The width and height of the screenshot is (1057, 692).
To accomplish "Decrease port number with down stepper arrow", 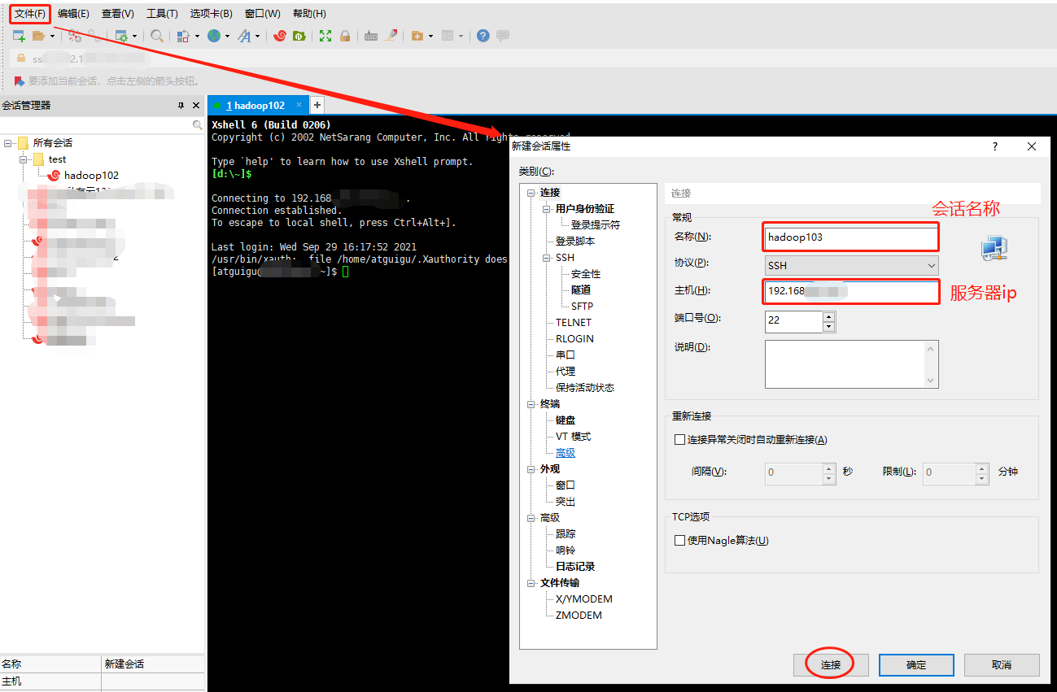I will coord(828,326).
